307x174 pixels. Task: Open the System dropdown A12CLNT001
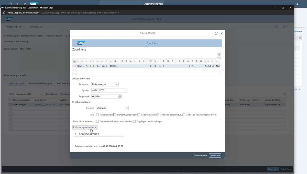109,90
